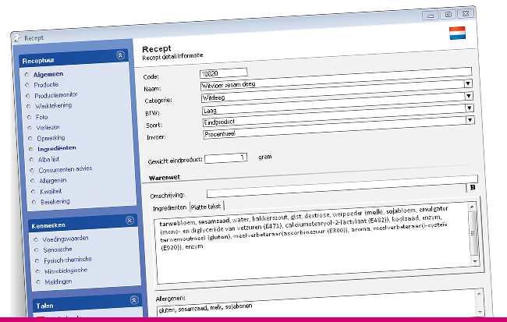Viewport: 507px width, 322px height.
Task: Collapse the Receptuur panel
Action: point(121,55)
